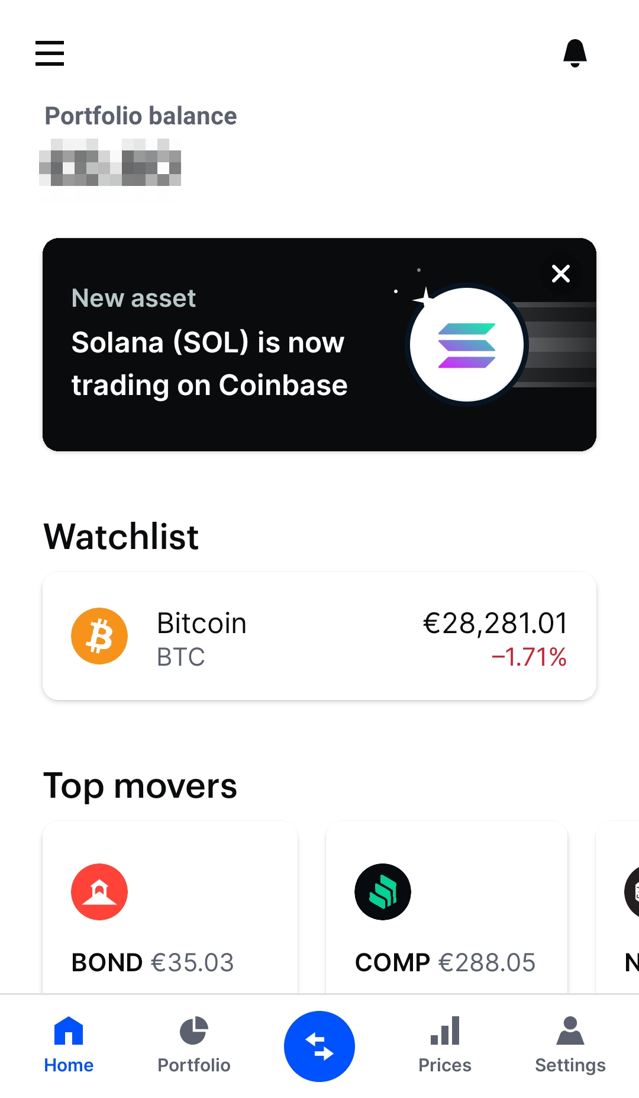Switch to the Prices tab

[x=445, y=1045]
